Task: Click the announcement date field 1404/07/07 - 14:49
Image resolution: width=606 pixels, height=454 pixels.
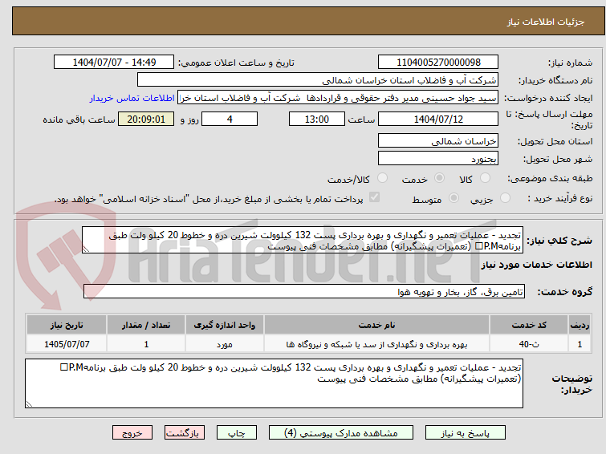Action: pos(114,63)
